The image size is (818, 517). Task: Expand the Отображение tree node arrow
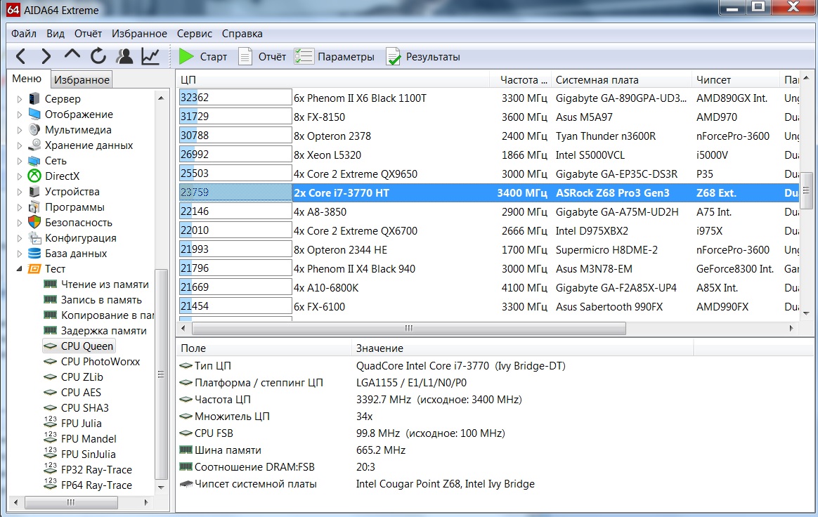tap(19, 114)
